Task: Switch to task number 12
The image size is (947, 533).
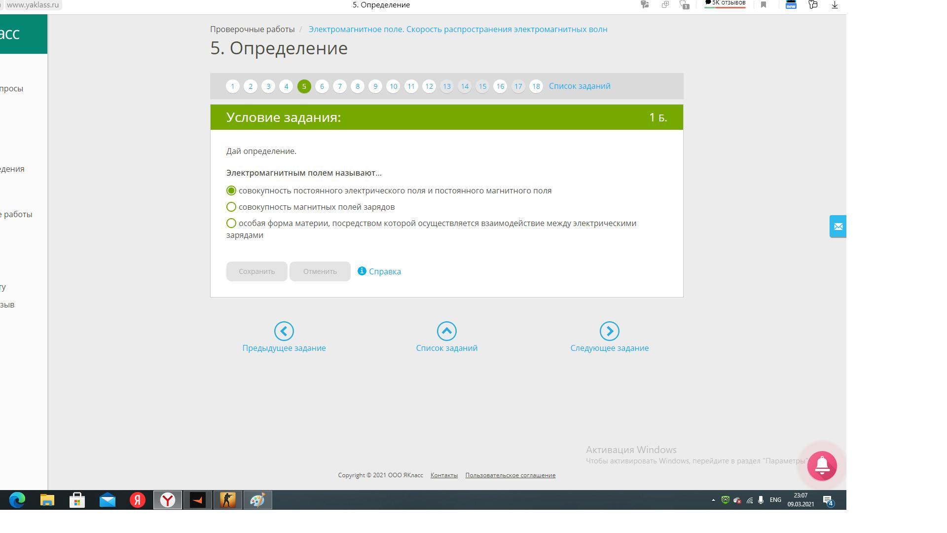Action: coord(429,86)
